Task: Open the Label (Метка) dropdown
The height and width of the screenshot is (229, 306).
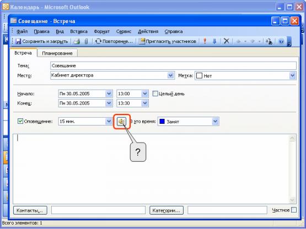Action: (x=292, y=75)
